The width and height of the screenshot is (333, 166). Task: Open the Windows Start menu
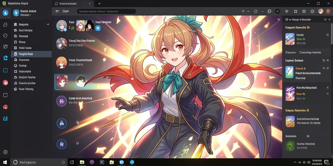point(5,162)
